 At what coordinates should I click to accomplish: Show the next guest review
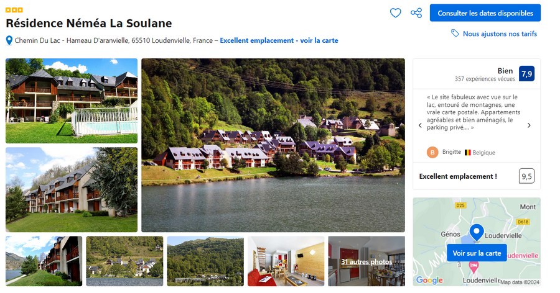[529, 125]
